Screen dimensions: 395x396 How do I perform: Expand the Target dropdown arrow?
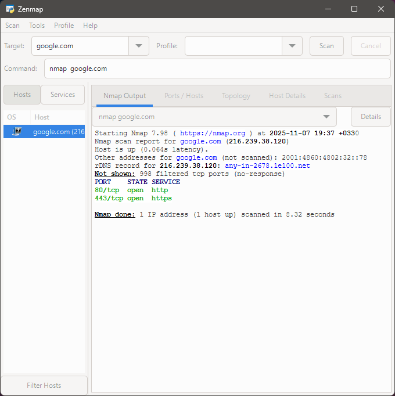point(138,46)
